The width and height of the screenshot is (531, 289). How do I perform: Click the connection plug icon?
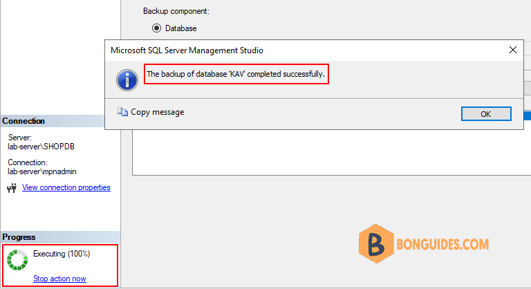(x=12, y=187)
